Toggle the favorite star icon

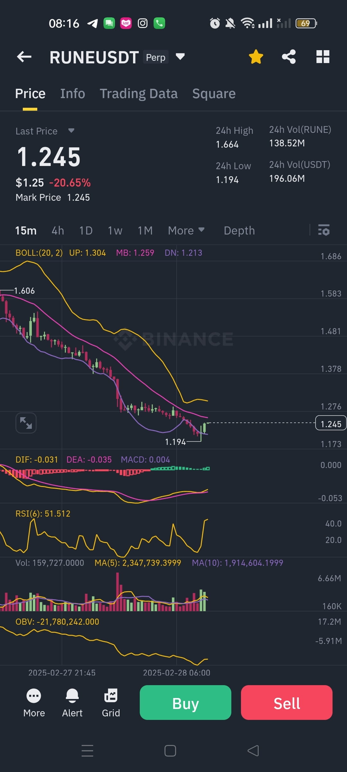[x=256, y=57]
